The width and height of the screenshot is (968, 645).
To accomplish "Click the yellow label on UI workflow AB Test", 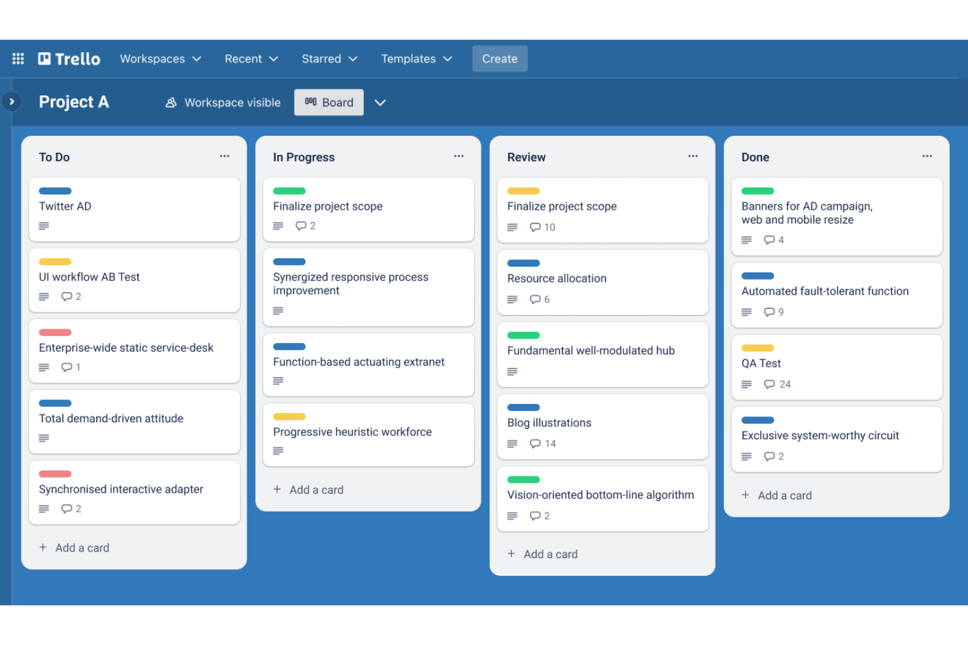I will pos(54,261).
